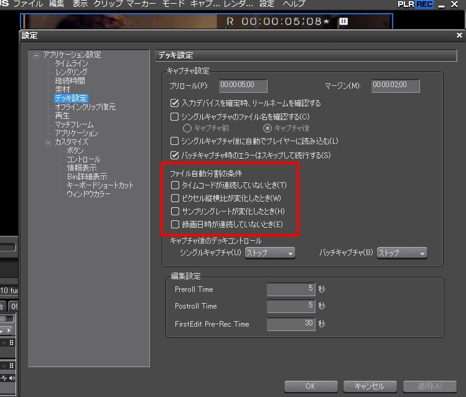Screen dimensions: 466x397
Task: Click the FirstEdit Pre-Rec Time field
Action: (x=291, y=324)
